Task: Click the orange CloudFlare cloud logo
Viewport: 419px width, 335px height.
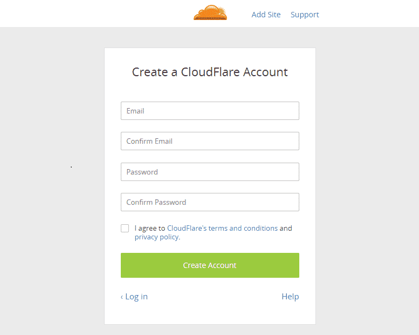Action: point(210,12)
